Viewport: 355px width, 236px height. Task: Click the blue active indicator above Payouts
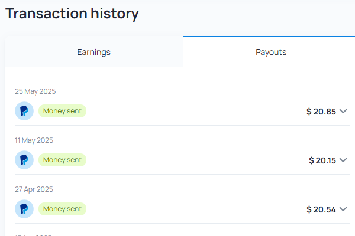point(269,37)
